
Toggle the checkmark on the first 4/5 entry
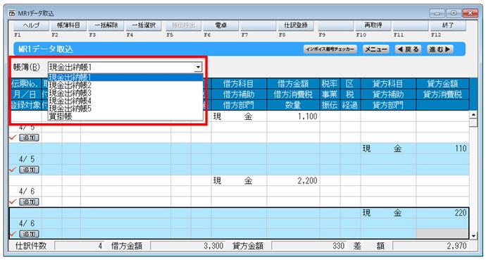click(x=13, y=137)
